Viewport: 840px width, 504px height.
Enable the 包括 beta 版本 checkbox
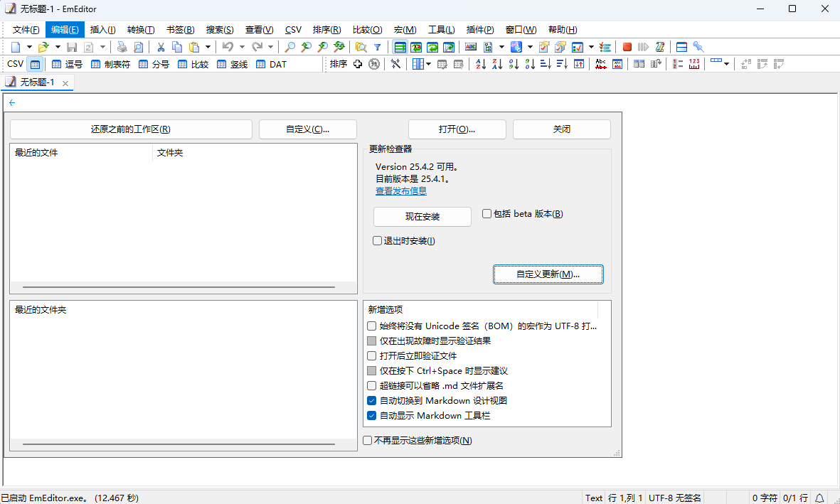coord(487,214)
